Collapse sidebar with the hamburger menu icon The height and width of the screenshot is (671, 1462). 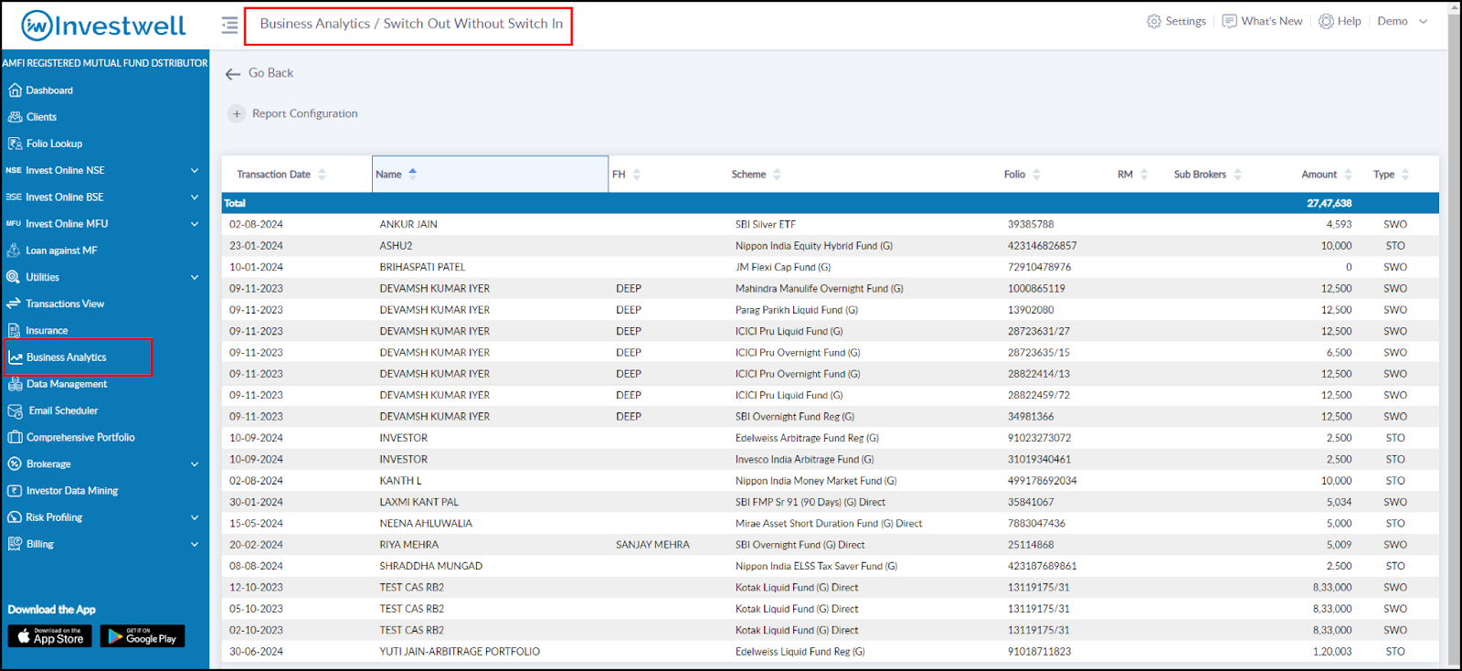[229, 25]
